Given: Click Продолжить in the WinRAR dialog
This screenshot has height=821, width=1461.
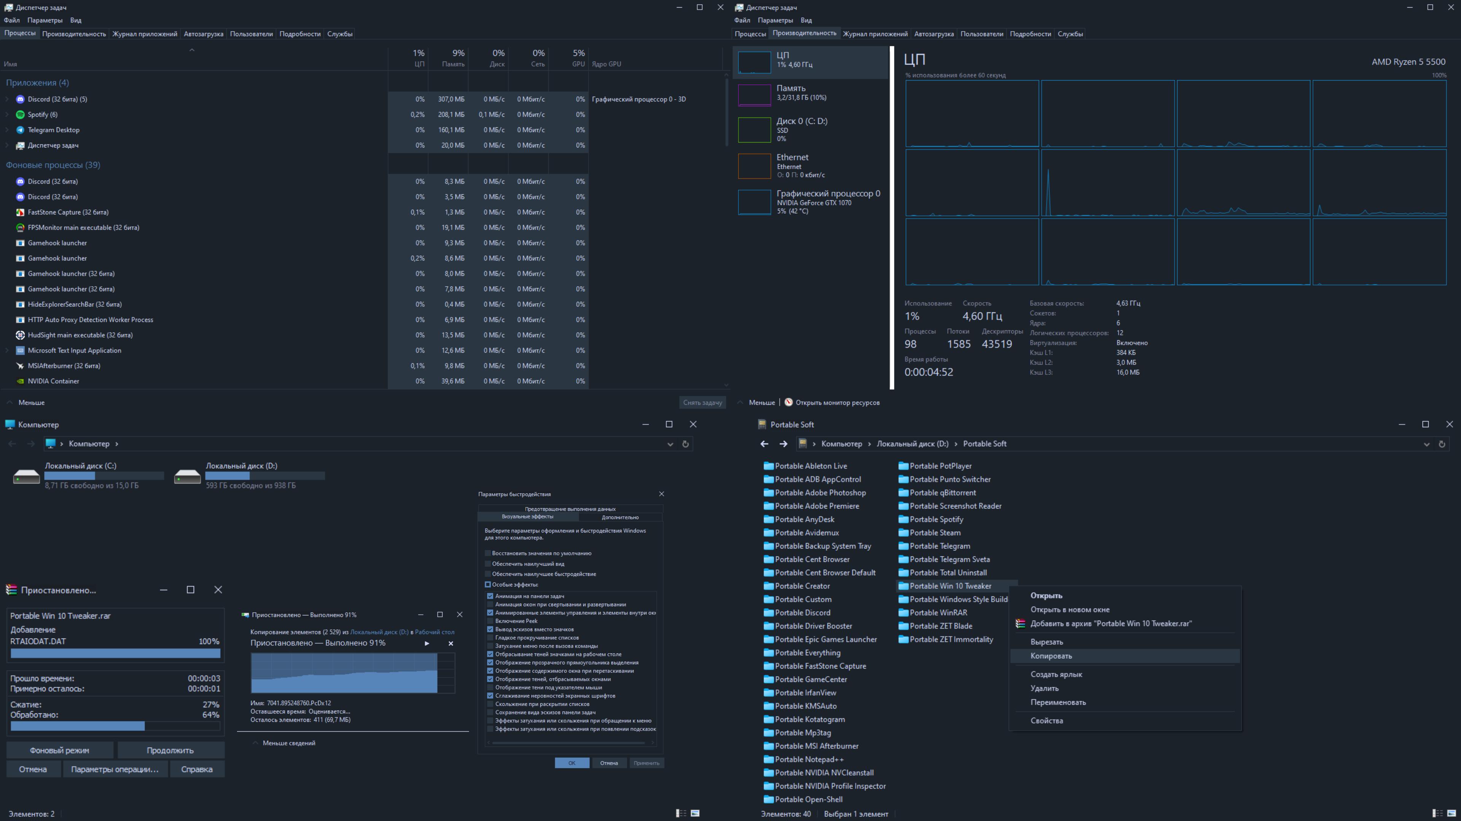Looking at the screenshot, I should pos(171,750).
